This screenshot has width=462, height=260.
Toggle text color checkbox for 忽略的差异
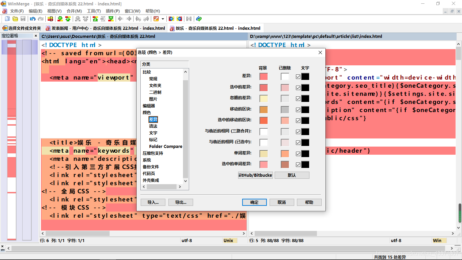pos(298,99)
